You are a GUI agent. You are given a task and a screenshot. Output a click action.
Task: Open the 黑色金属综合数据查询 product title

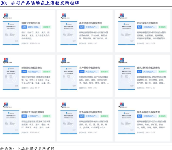(x=148, y=112)
